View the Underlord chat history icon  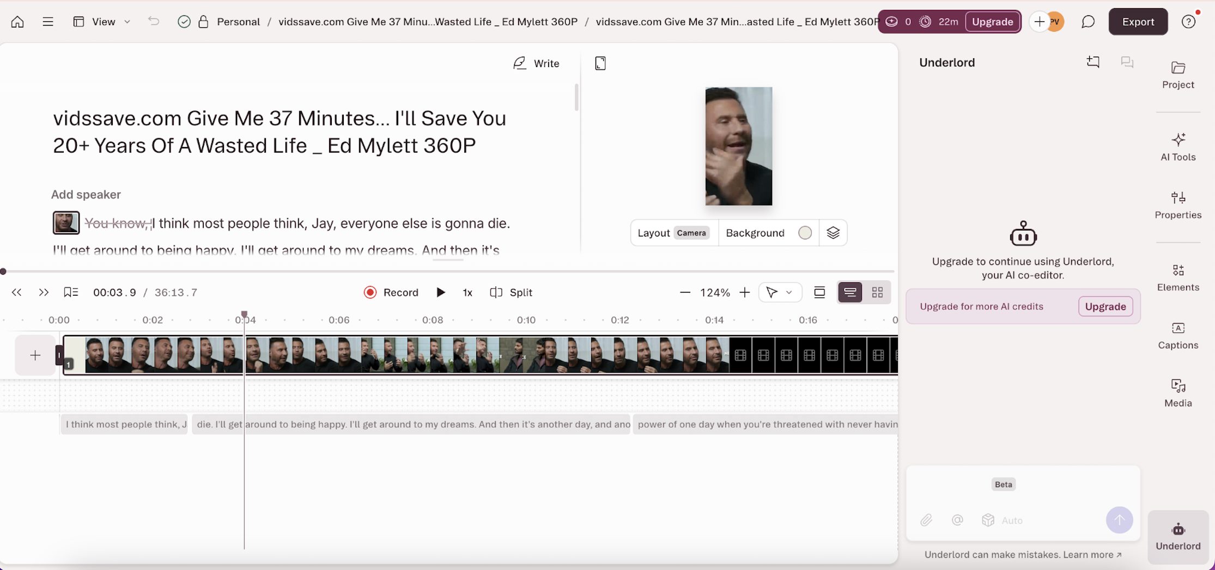point(1127,62)
